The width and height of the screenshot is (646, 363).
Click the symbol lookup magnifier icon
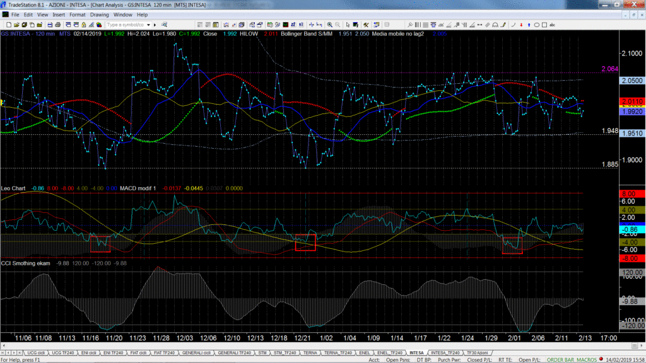click(165, 25)
